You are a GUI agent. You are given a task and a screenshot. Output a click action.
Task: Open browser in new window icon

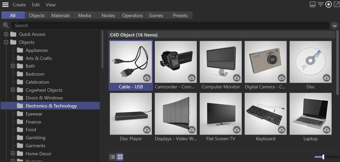tap(336, 4)
